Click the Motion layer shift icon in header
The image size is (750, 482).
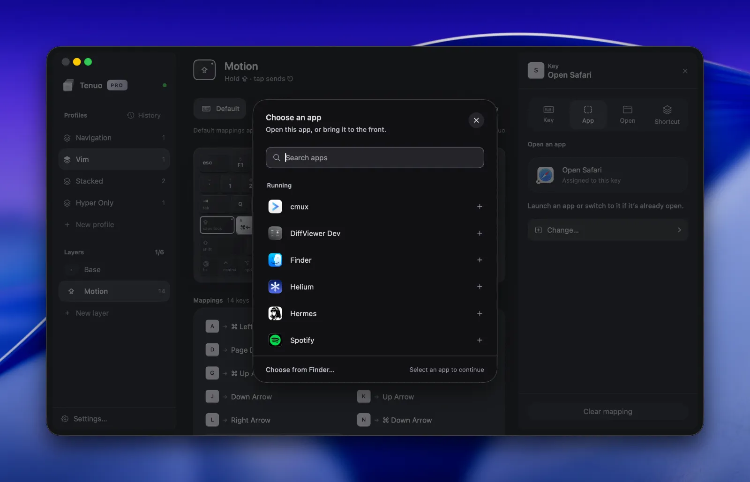click(204, 70)
